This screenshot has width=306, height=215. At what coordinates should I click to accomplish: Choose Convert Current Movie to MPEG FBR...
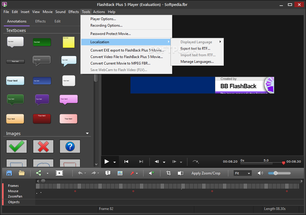click(126, 63)
